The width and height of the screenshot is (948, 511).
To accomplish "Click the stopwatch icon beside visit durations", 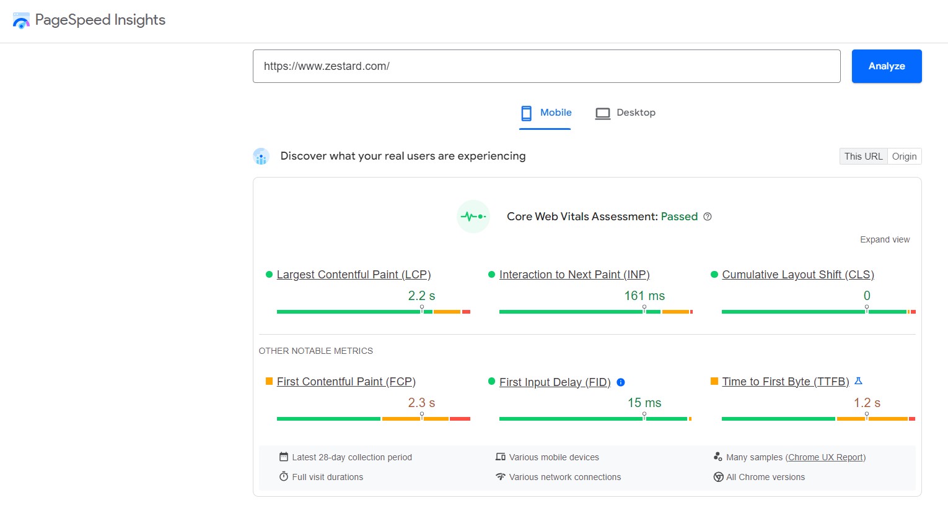I will 284,476.
